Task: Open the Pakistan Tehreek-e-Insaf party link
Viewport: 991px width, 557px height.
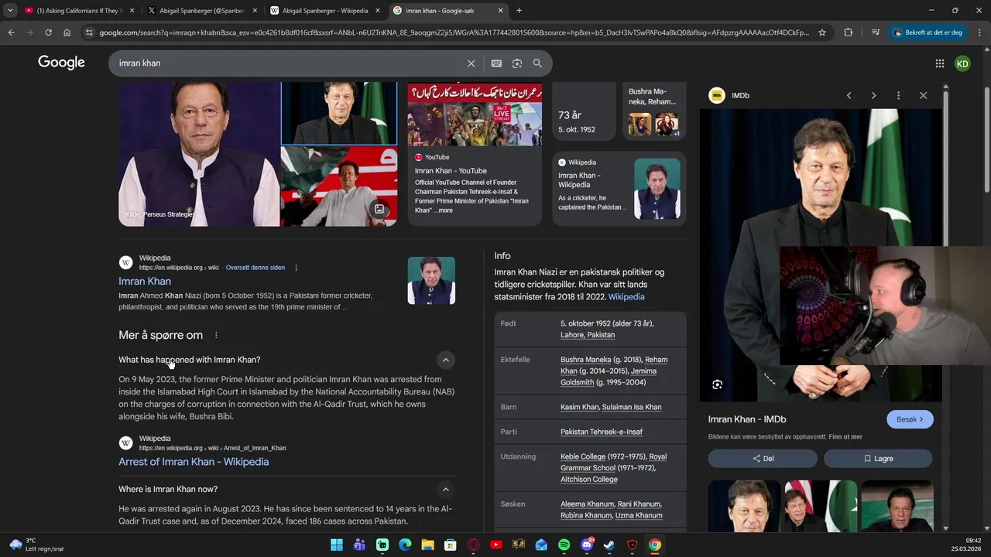Action: [602, 432]
